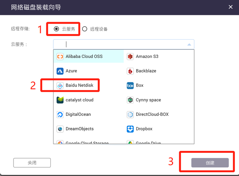Select Box label in list
239x176 pixels.
140,85
